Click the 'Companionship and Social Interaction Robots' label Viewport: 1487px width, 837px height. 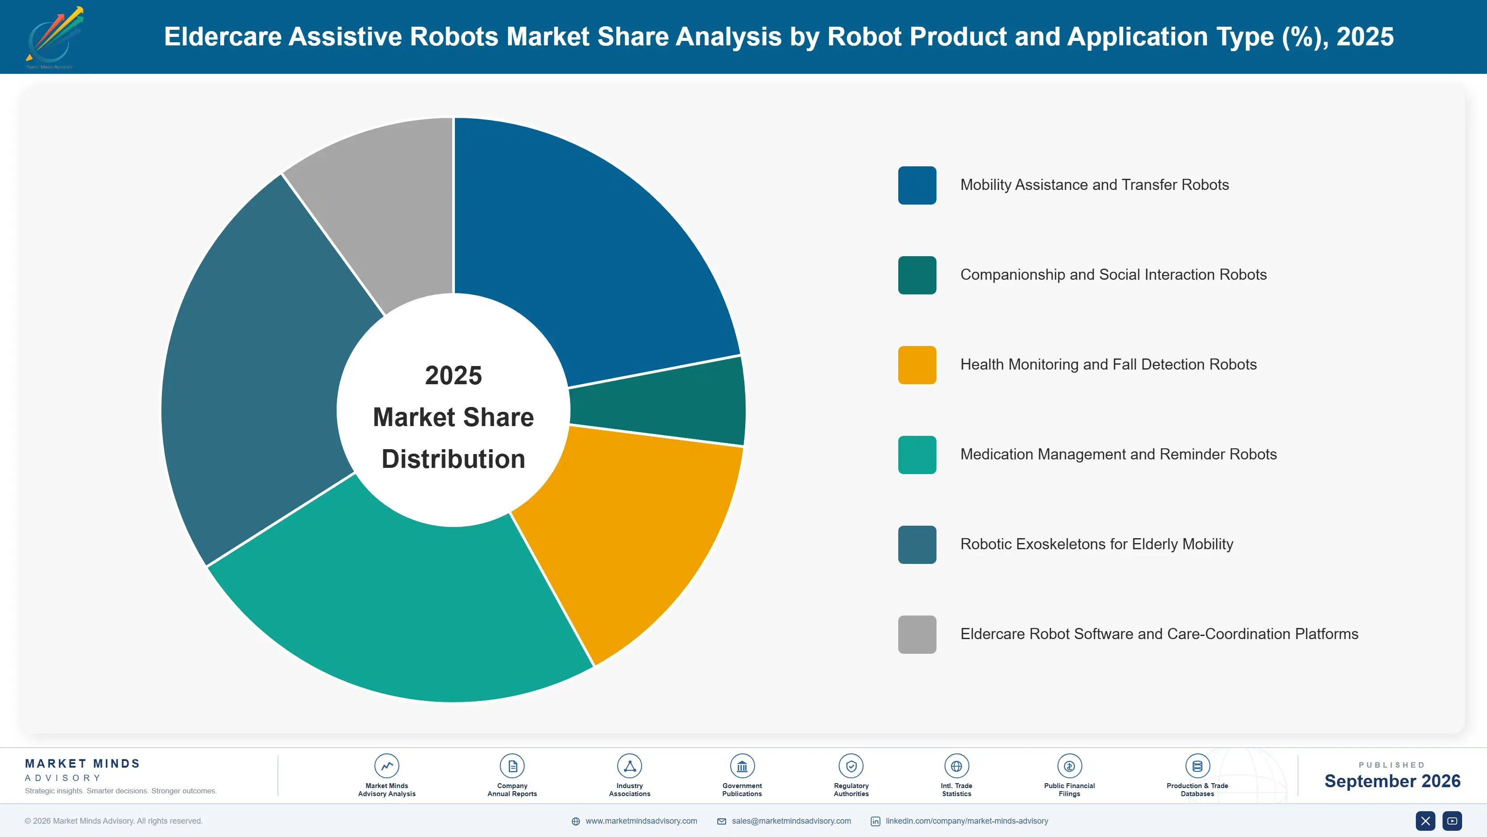(x=1113, y=275)
